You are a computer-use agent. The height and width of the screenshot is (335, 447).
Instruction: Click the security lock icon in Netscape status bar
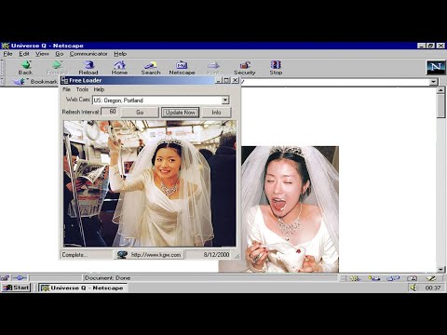5,278
